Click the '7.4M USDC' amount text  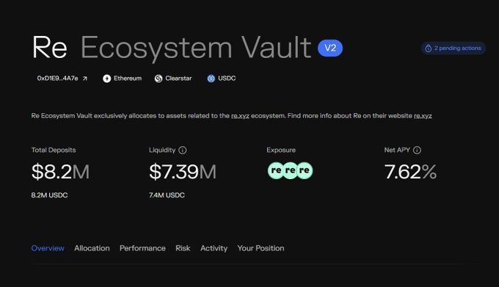point(167,195)
